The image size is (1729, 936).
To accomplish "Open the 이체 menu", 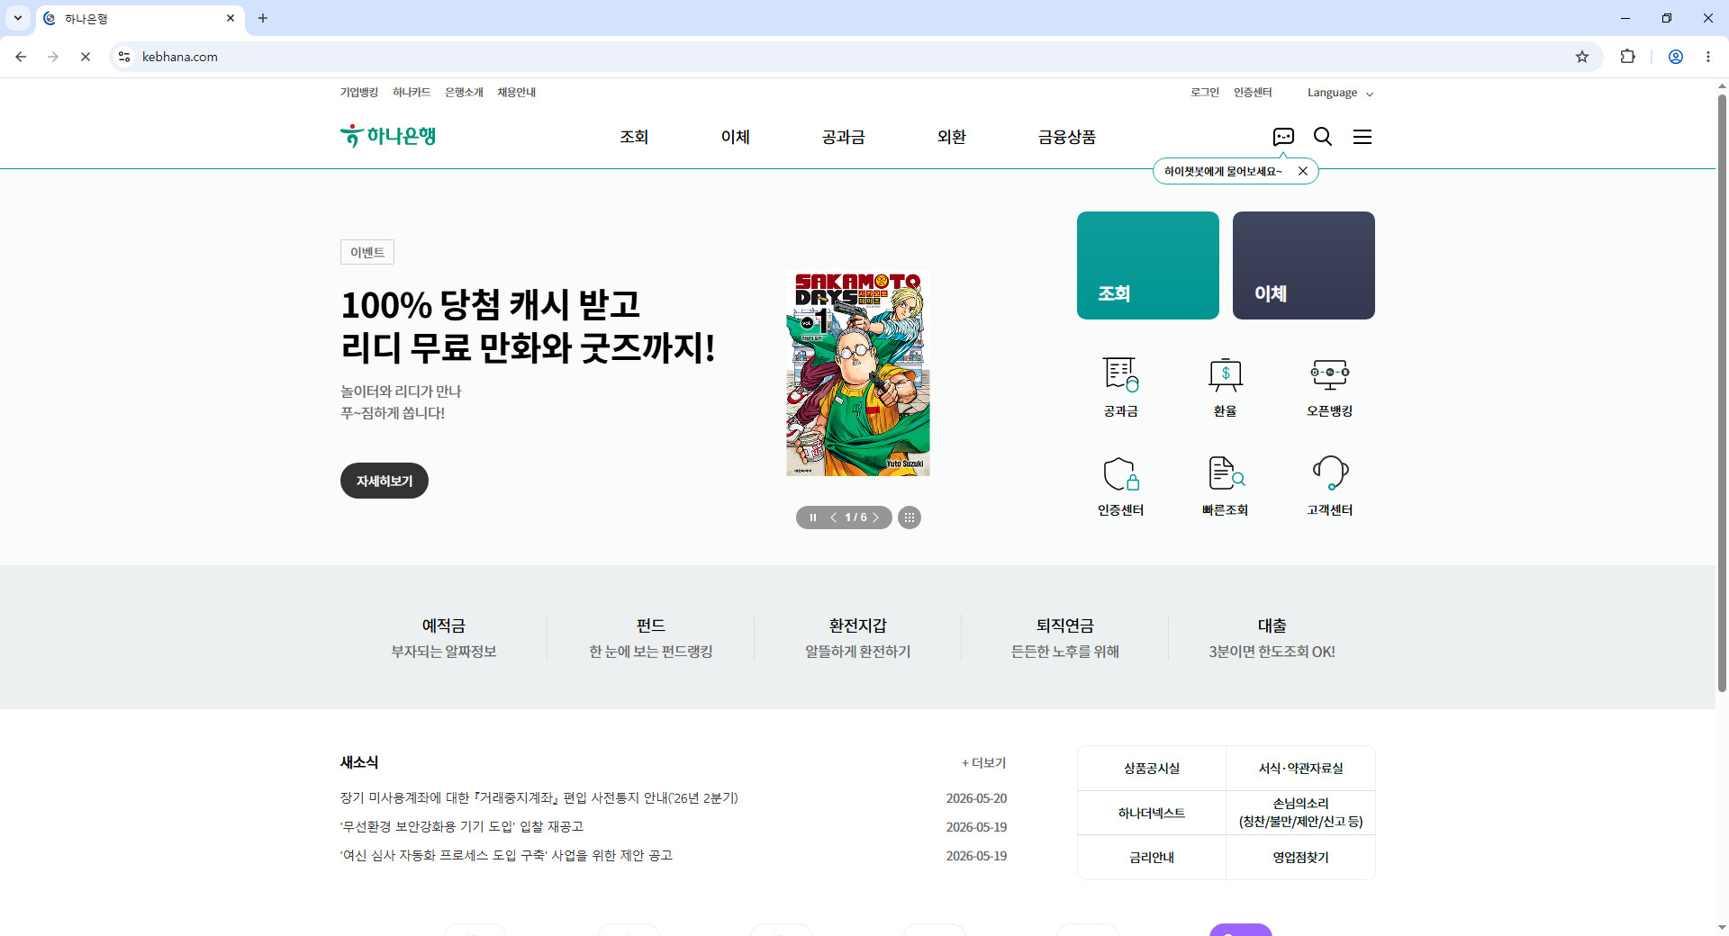I will tap(736, 137).
